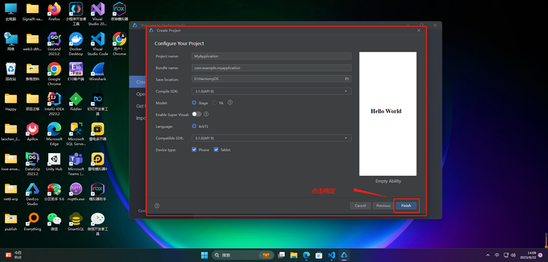Click Cancel button in dialog
The height and width of the screenshot is (262, 548).
[x=360, y=206]
